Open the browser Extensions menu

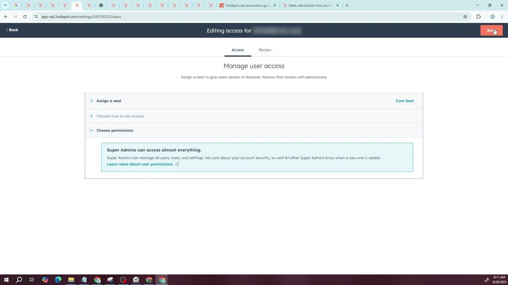click(x=478, y=17)
